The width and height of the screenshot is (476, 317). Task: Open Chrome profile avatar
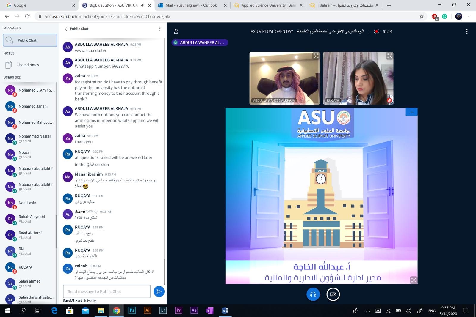(459, 17)
